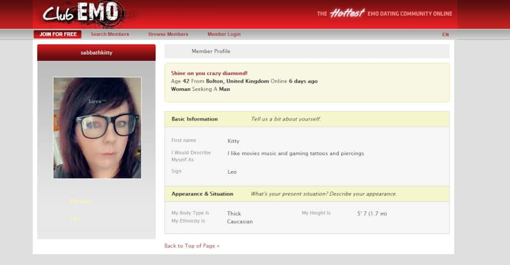Click the first name value 'Kitty'
This screenshot has width=510, height=265.
click(x=233, y=141)
